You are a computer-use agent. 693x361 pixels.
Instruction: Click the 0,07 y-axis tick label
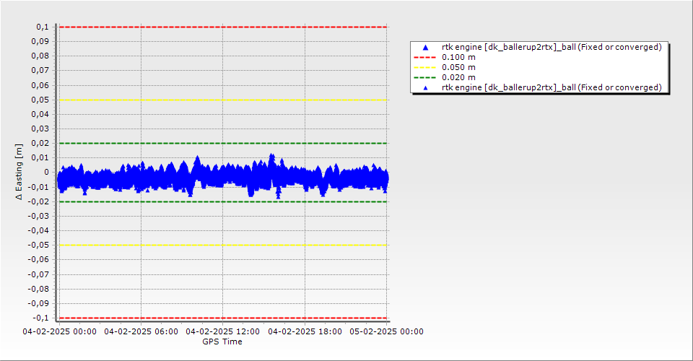click(x=40, y=71)
